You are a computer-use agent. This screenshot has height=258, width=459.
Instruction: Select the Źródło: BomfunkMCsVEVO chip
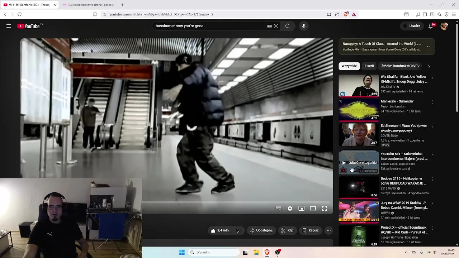coord(401,66)
